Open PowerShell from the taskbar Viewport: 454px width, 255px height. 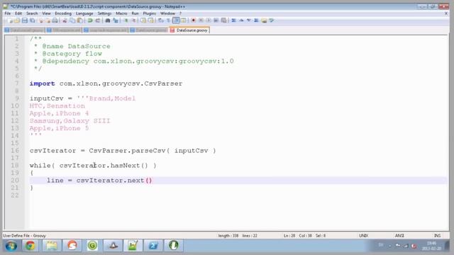tap(153, 246)
